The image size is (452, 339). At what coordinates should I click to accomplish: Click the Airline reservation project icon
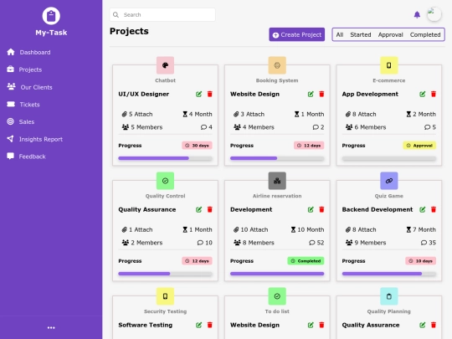(x=277, y=181)
